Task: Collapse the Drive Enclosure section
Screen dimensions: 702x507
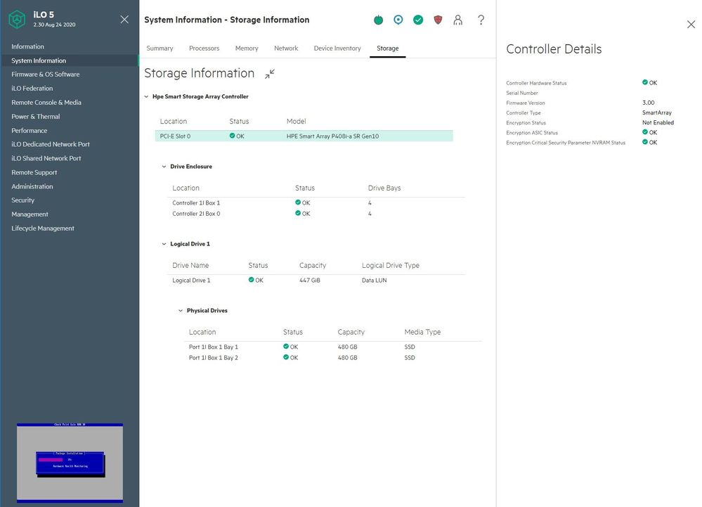Action: (x=164, y=167)
